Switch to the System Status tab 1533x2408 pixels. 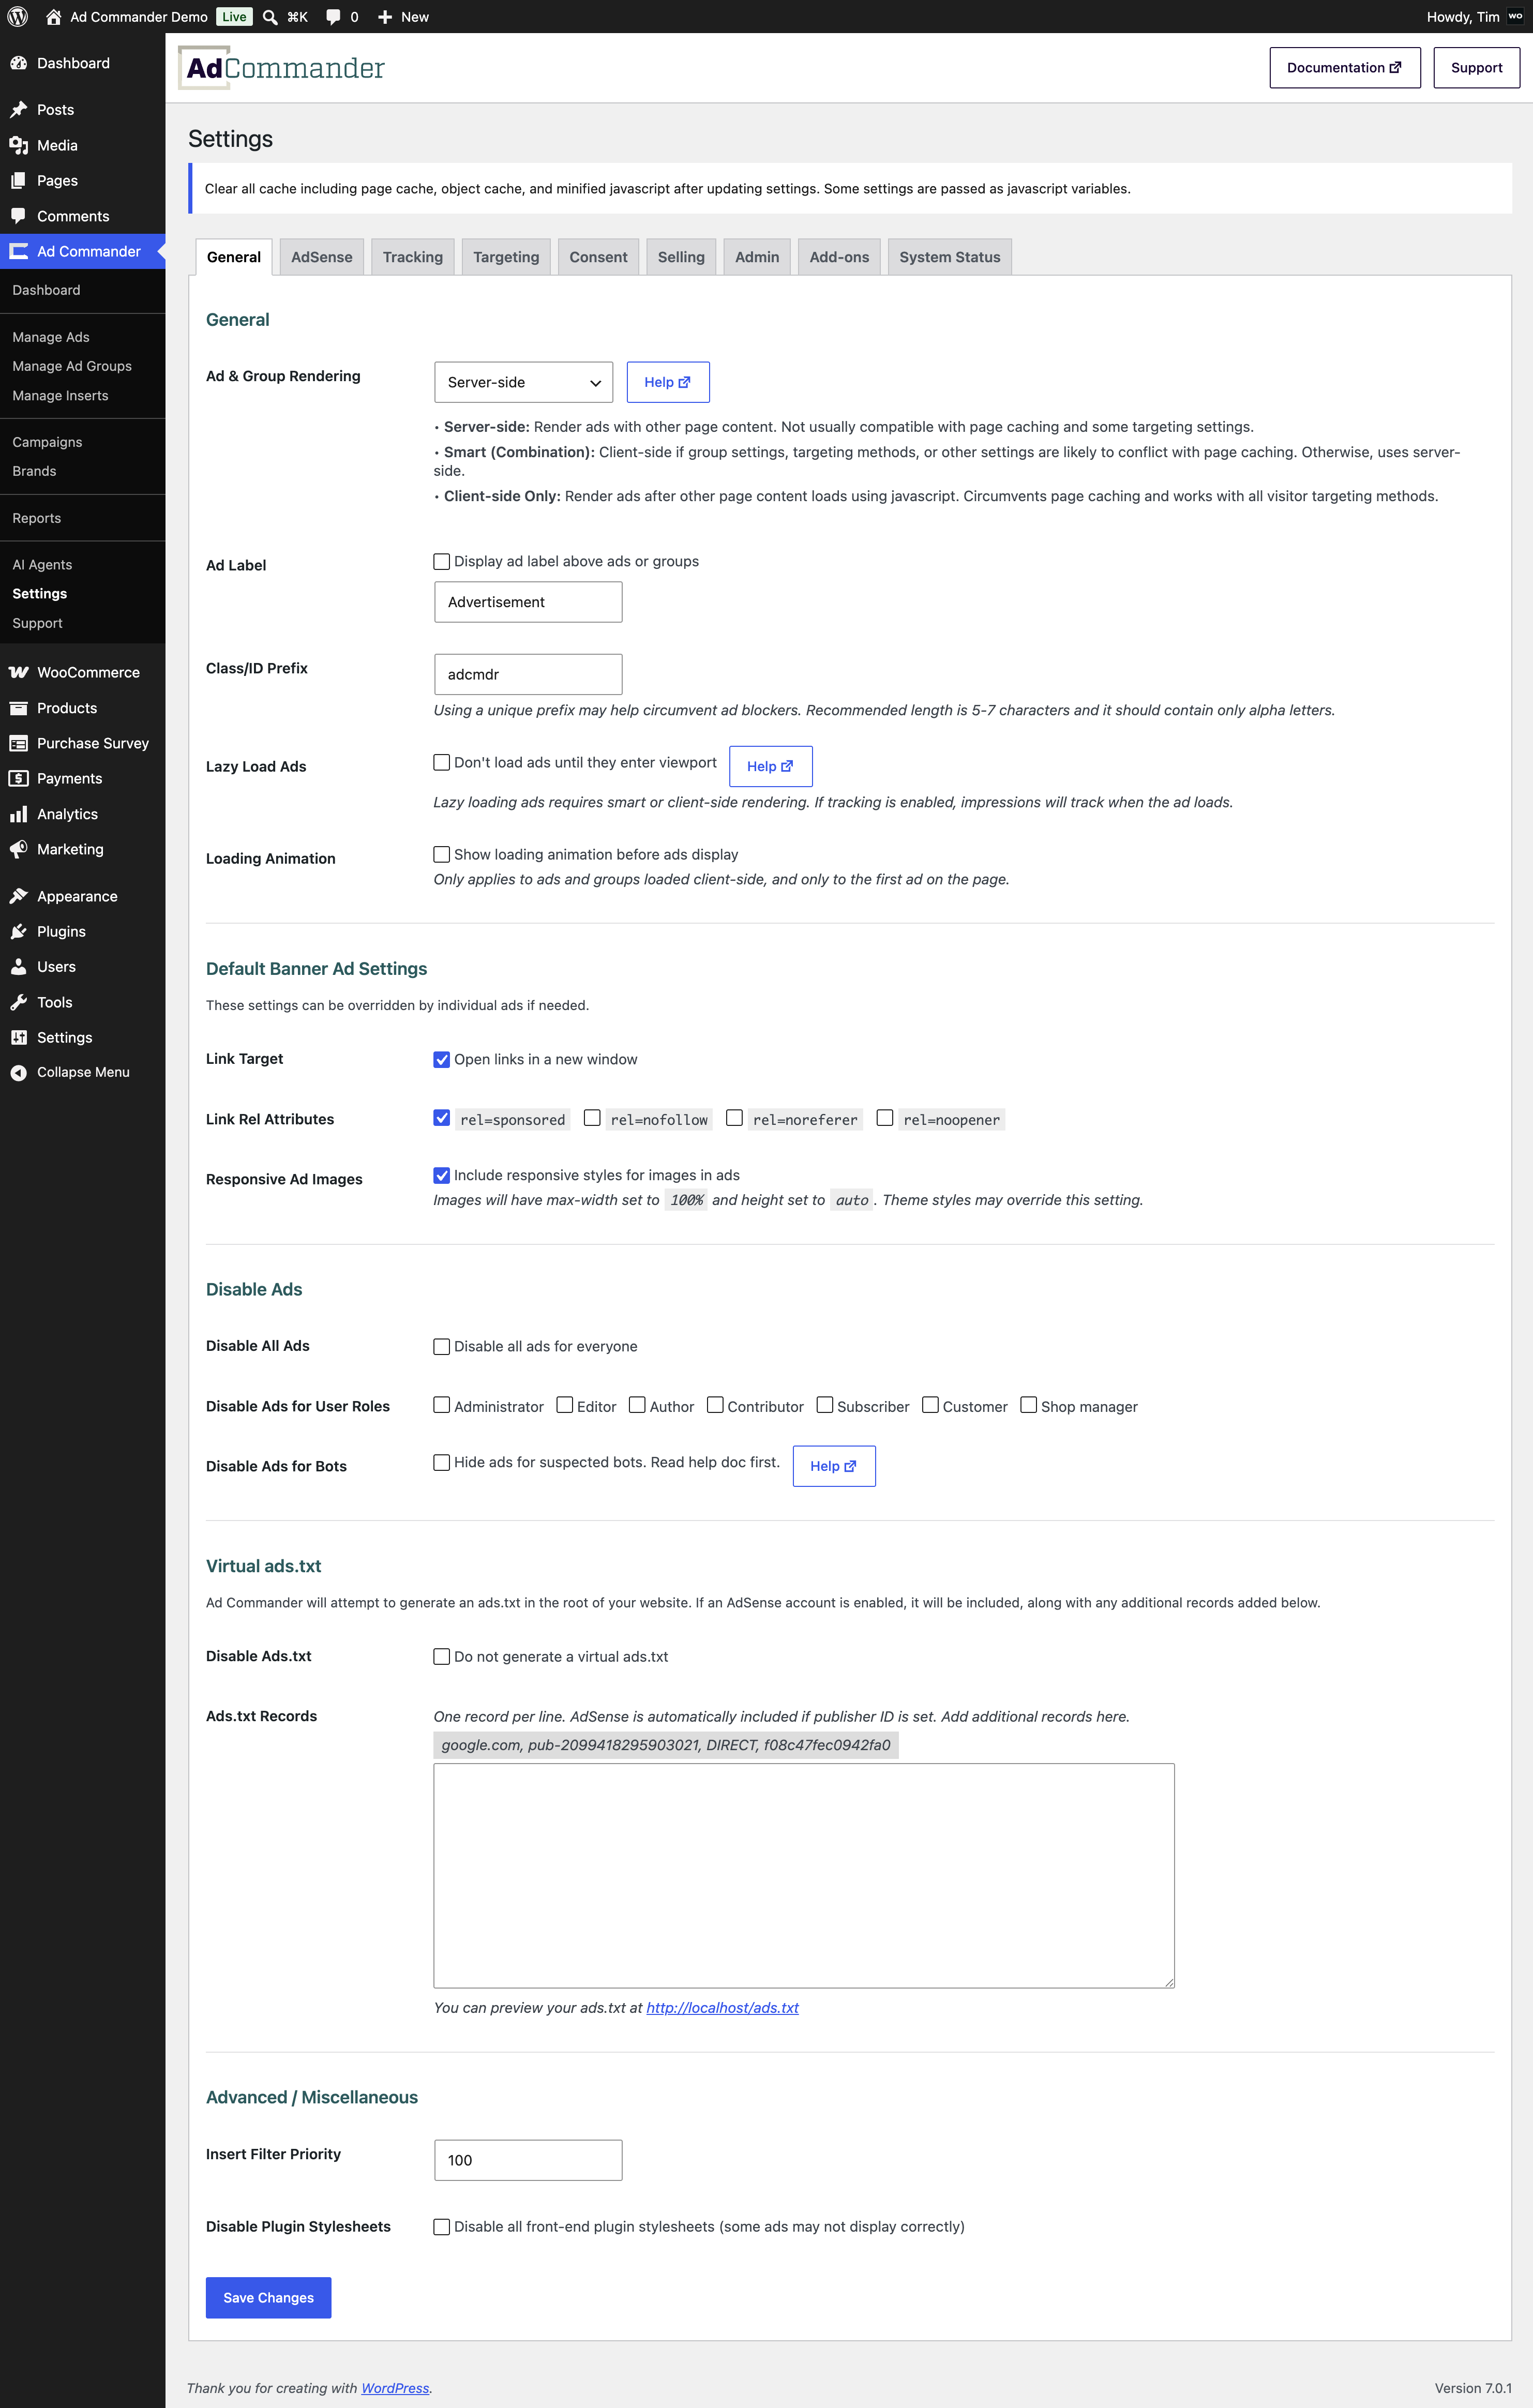point(949,257)
